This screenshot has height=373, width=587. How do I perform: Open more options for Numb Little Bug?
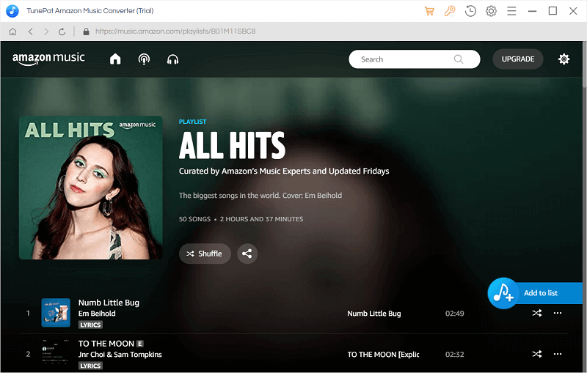tap(558, 313)
